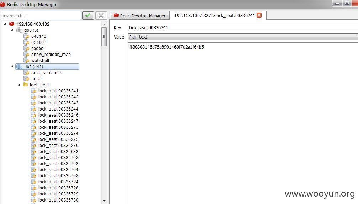The image size is (358, 204).
Task: Click key icon beside 051003
Action: click(x=26, y=42)
